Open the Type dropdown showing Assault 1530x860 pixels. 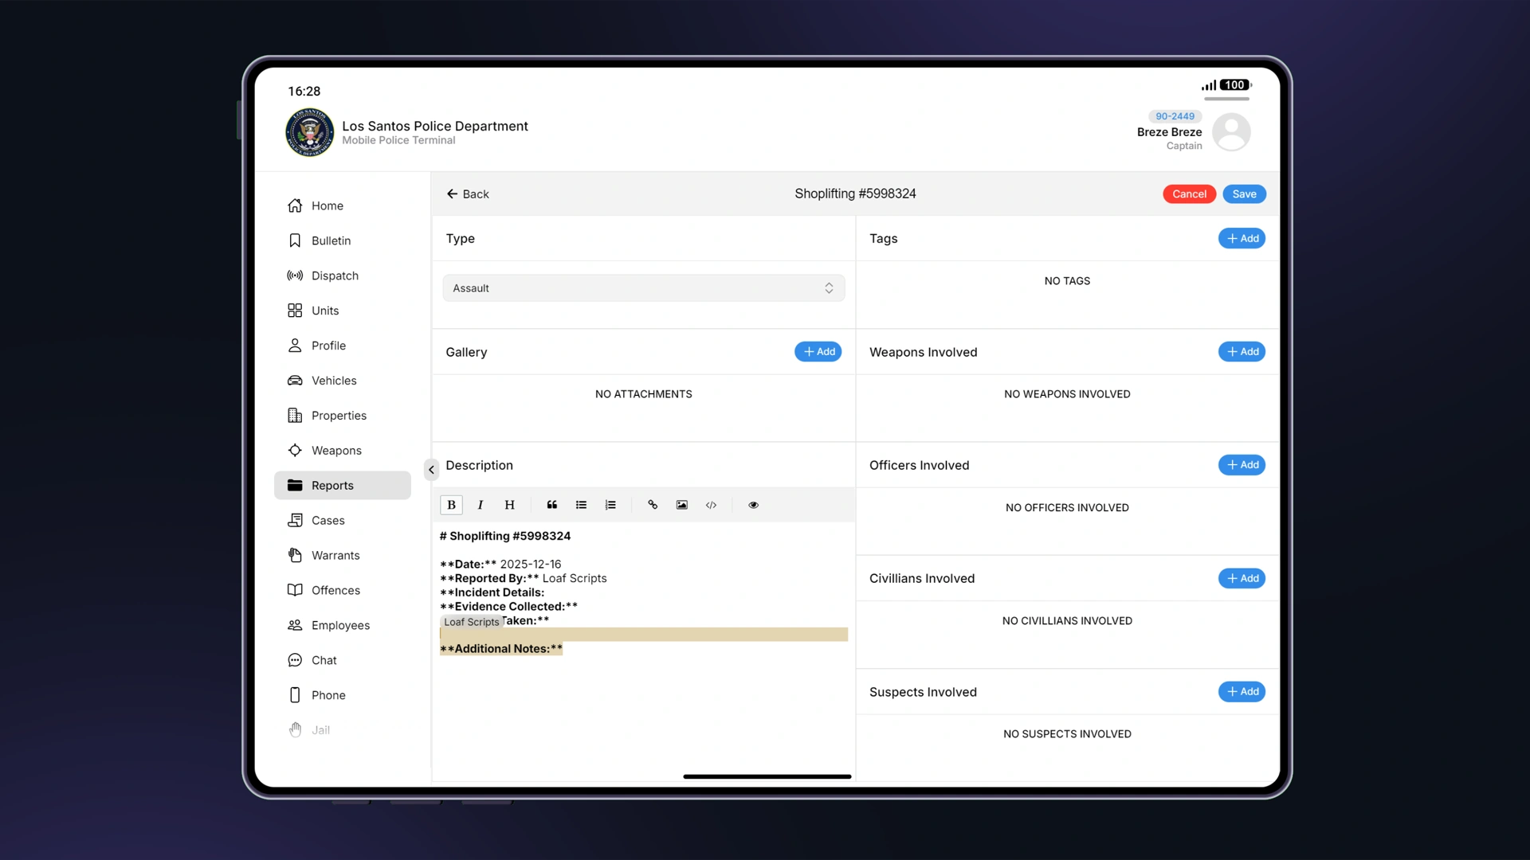click(x=643, y=288)
